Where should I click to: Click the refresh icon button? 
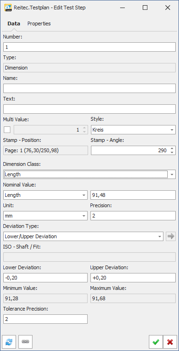pyautogui.click(x=9, y=342)
